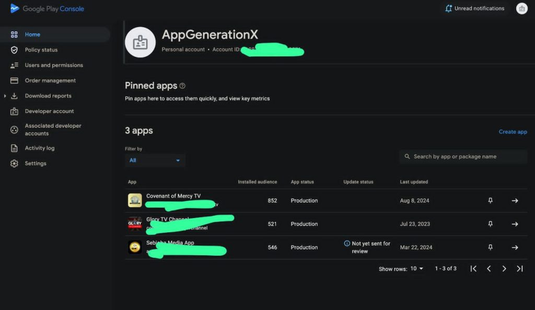
Task: Click the Sebioba Media App thumbnail
Action: click(135, 247)
